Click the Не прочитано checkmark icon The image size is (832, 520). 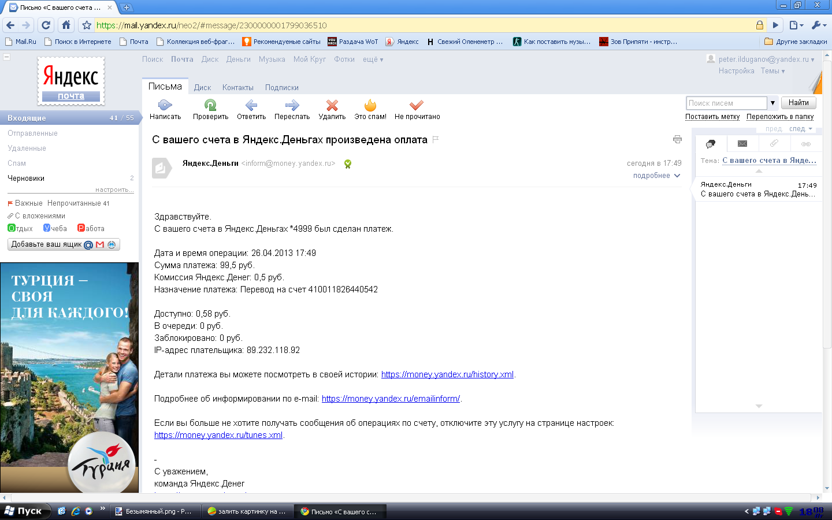point(417,105)
